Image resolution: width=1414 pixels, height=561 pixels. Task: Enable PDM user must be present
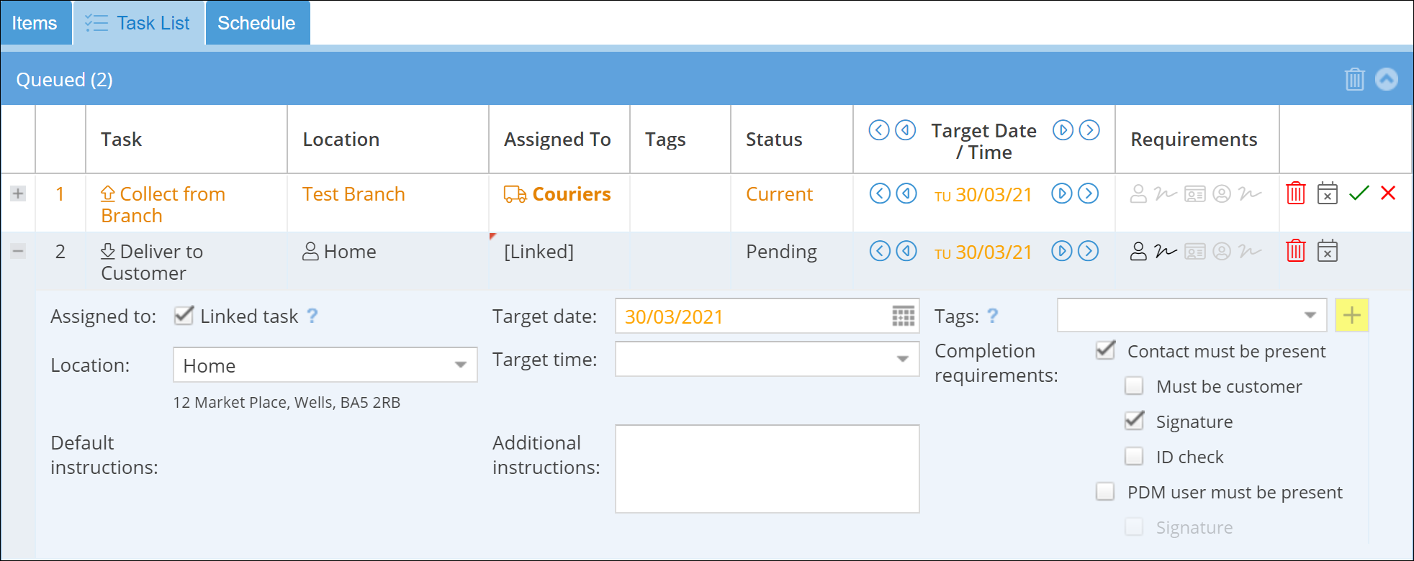click(x=1104, y=492)
